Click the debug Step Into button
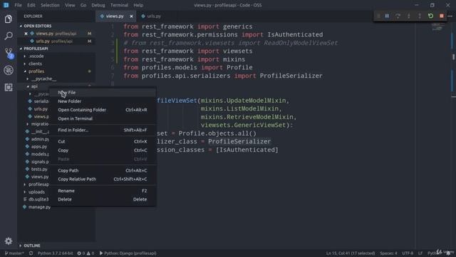The image size is (456, 257). point(408,16)
